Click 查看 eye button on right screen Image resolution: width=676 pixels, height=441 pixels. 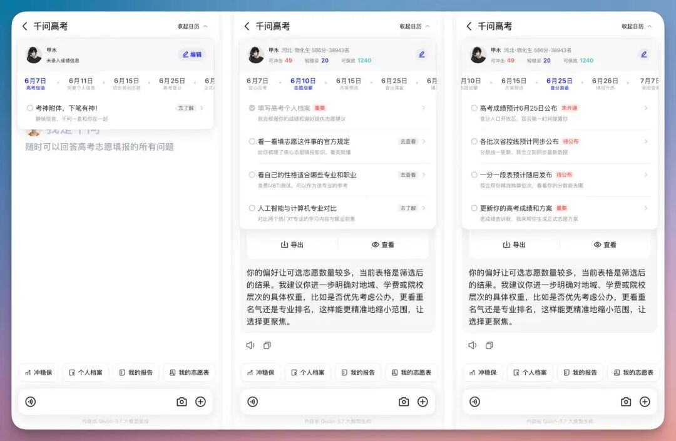[x=605, y=245]
